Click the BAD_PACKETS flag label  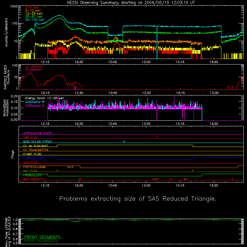pos(33,179)
